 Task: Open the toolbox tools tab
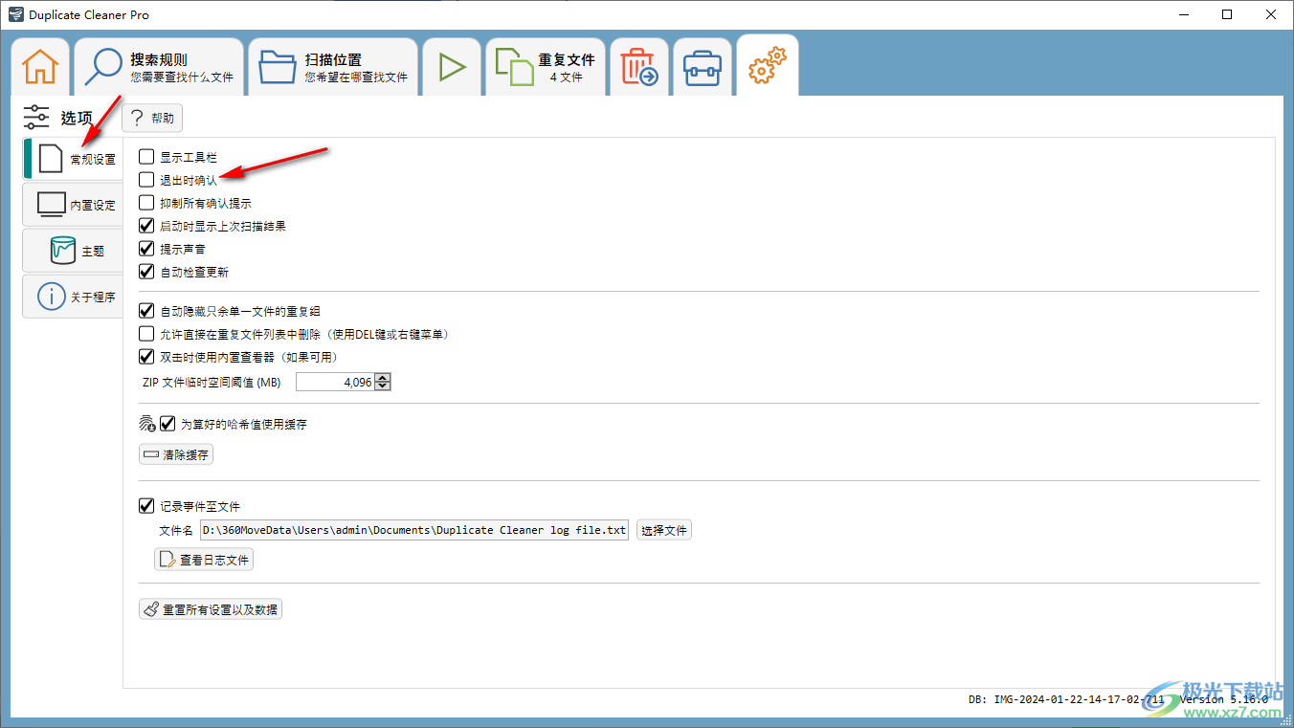pos(703,67)
